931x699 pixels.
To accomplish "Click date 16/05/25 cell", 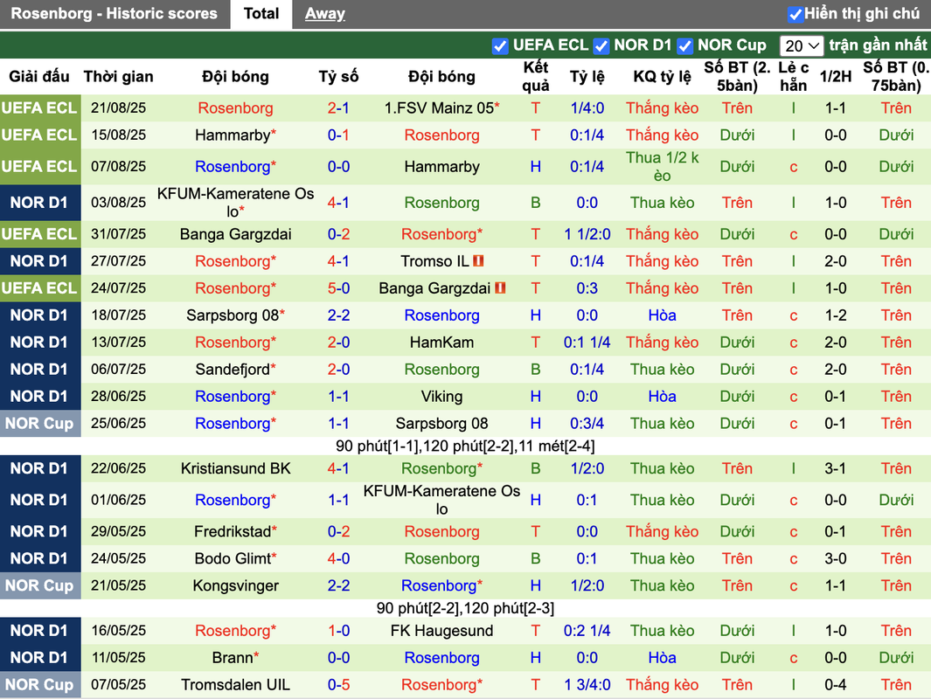I will tap(118, 630).
